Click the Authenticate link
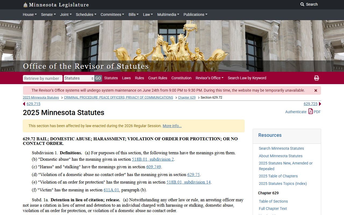 point(296,112)
